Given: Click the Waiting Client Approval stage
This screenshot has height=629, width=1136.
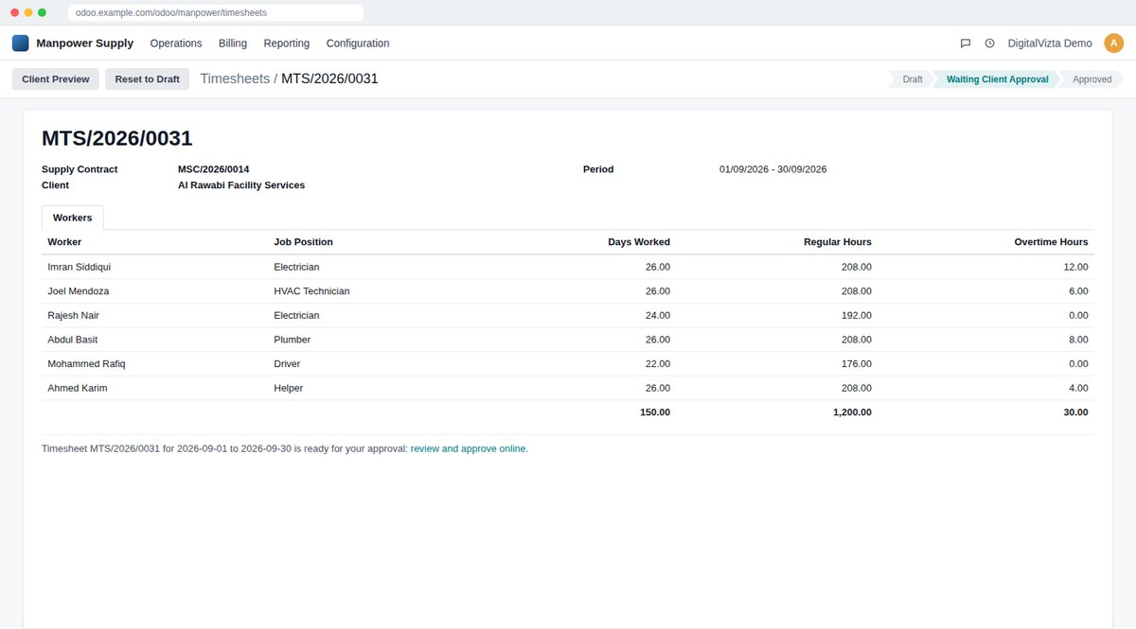Looking at the screenshot, I should pyautogui.click(x=997, y=79).
